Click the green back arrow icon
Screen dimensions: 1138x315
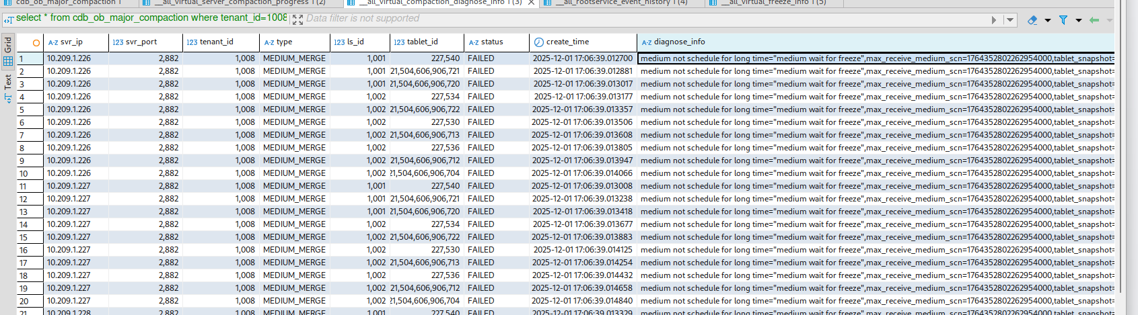(1094, 20)
